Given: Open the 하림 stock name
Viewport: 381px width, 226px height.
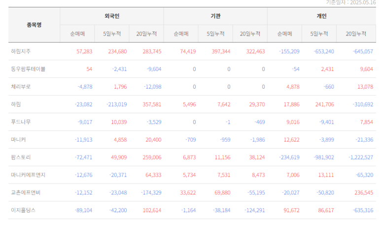Looking at the screenshot, I should (16, 104).
